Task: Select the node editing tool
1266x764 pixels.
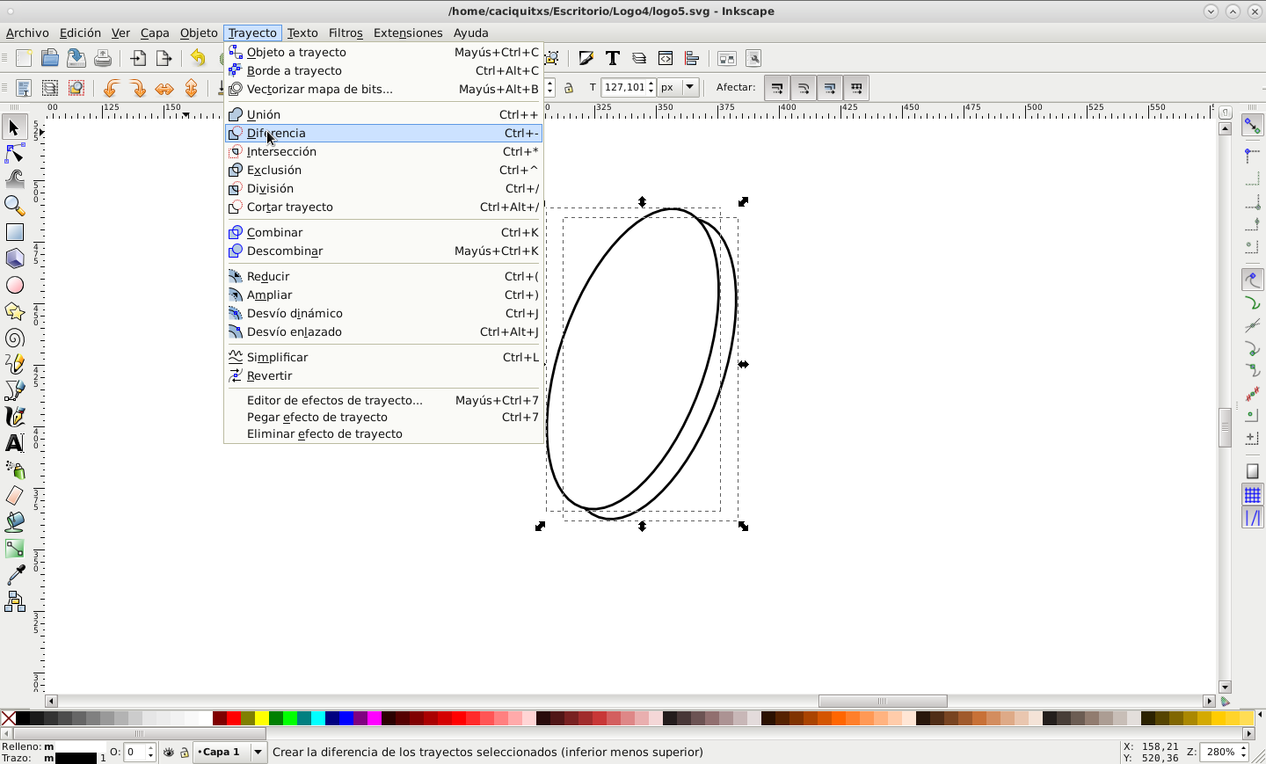Action: [x=15, y=154]
